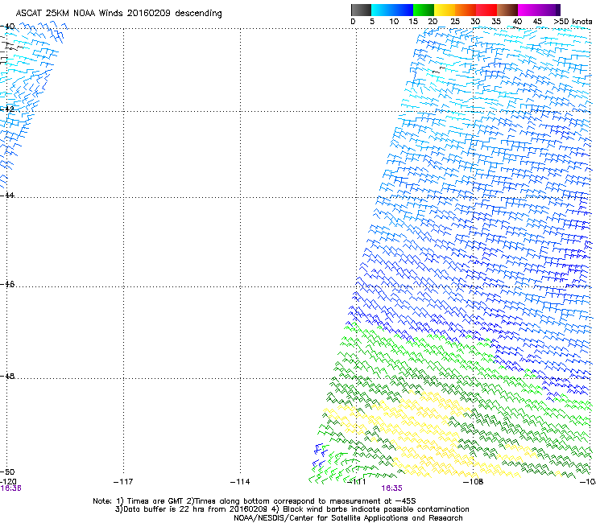Click the -114 longitude axis label
The height and width of the screenshot is (523, 596).
(x=240, y=482)
